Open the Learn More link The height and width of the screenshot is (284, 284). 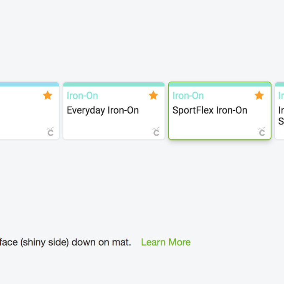(165, 242)
